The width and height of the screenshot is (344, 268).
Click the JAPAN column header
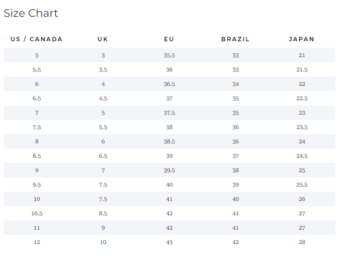point(302,39)
